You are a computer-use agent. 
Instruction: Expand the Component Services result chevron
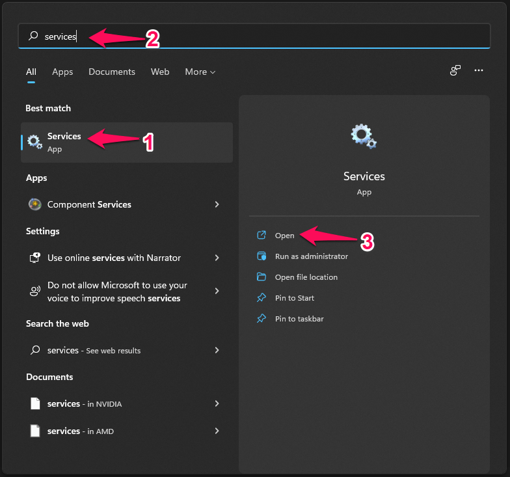(217, 204)
